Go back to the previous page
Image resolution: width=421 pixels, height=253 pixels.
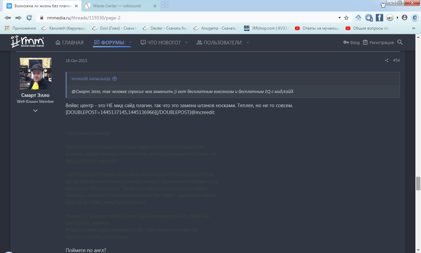tap(8, 18)
